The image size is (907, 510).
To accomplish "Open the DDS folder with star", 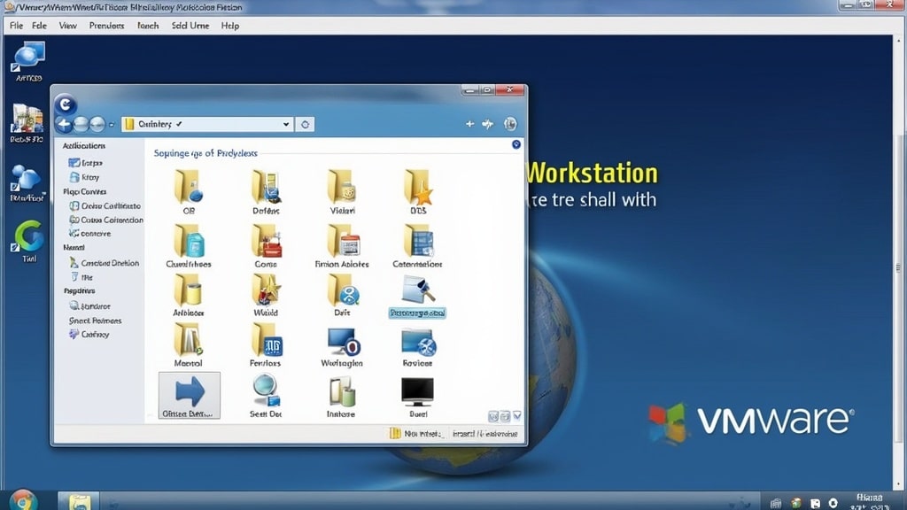I will [x=418, y=187].
